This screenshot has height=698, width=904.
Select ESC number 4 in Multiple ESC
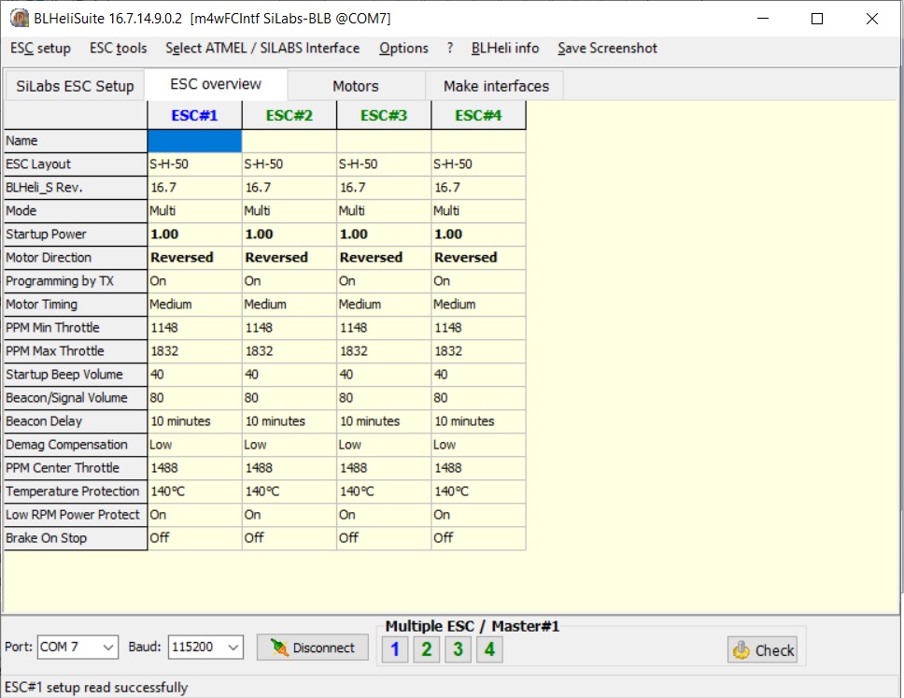489,649
